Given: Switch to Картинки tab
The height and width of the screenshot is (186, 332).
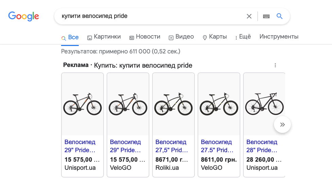Looking at the screenshot, I should pyautogui.click(x=104, y=37).
